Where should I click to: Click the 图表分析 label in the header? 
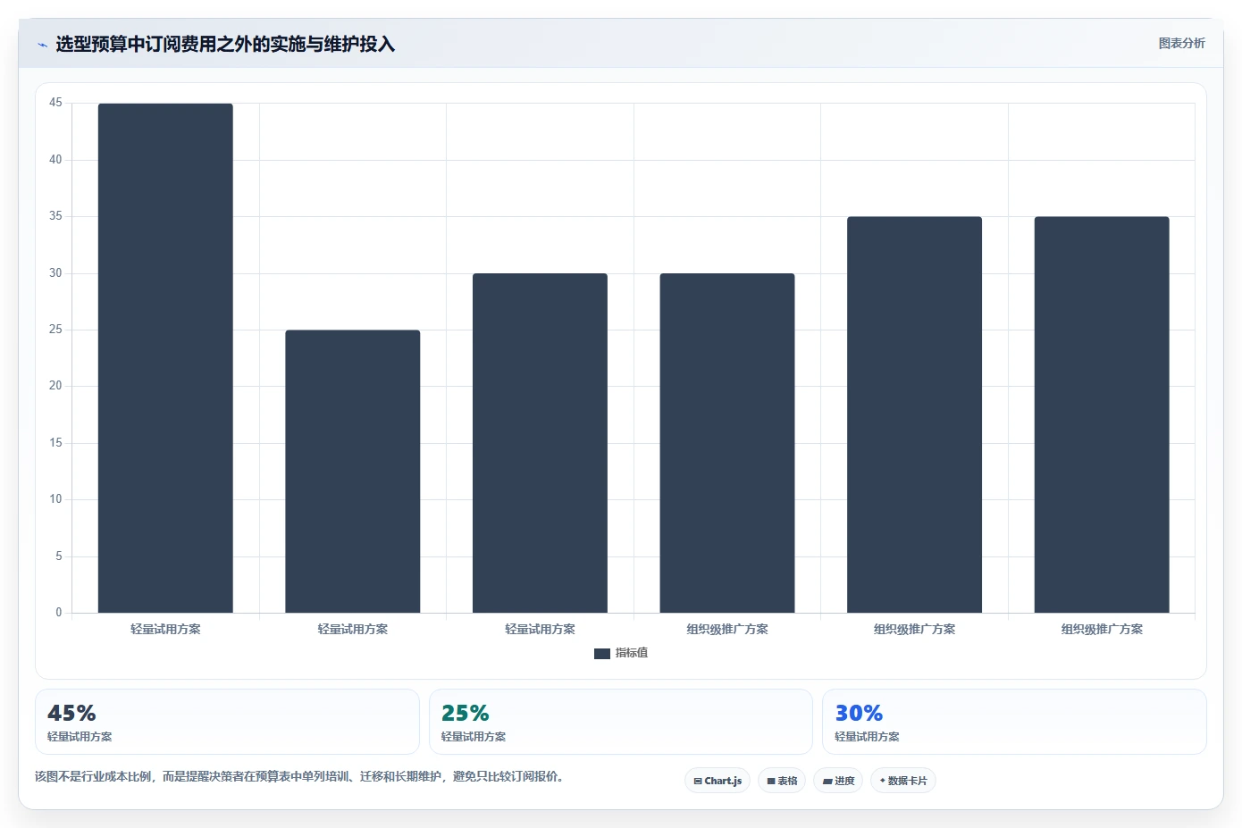tap(1181, 43)
